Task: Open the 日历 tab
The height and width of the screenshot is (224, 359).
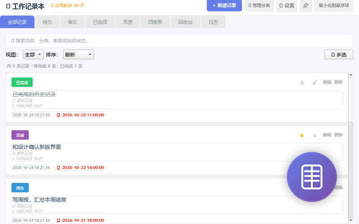Action: tap(213, 22)
